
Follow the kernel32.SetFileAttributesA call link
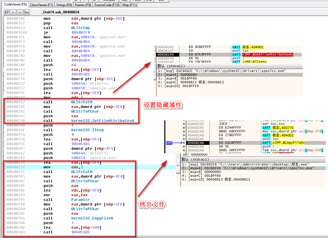(102, 121)
